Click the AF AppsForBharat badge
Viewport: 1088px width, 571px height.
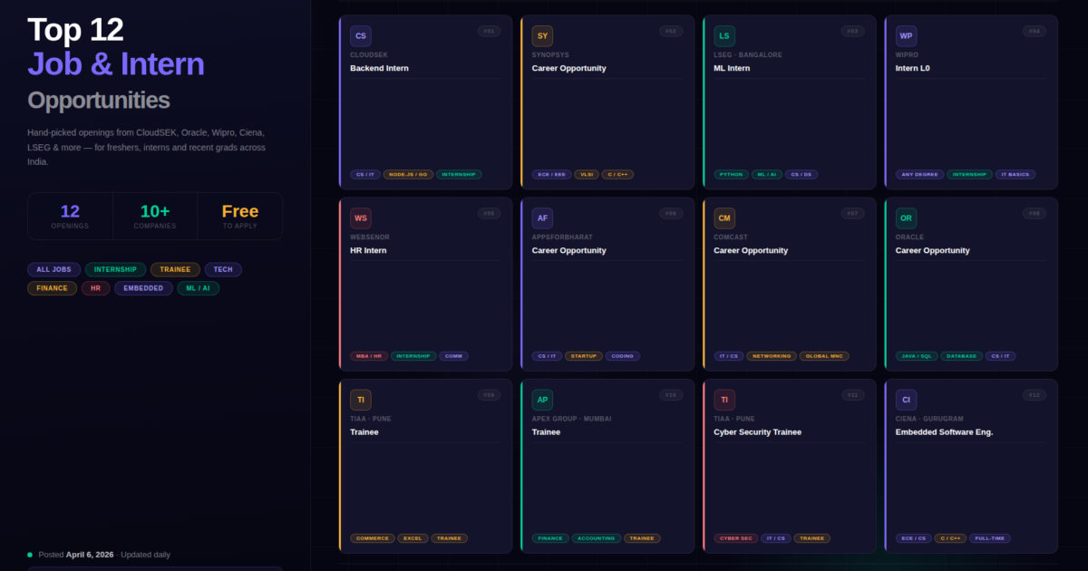click(542, 218)
